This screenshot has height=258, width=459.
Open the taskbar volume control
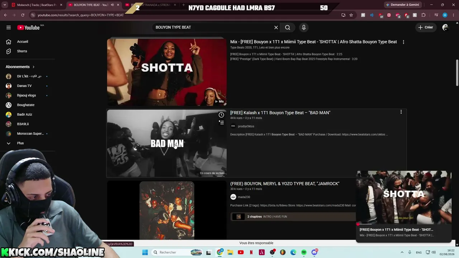(434, 253)
